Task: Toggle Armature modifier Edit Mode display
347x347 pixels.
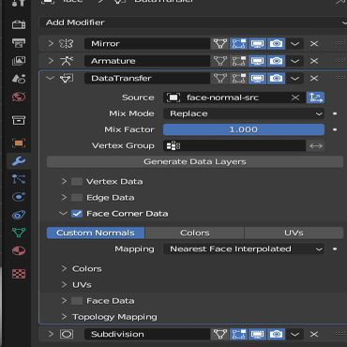Action: click(x=239, y=61)
